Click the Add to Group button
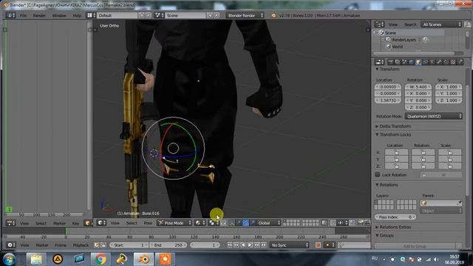Screen dimensions: 473x266 [x=415, y=246]
